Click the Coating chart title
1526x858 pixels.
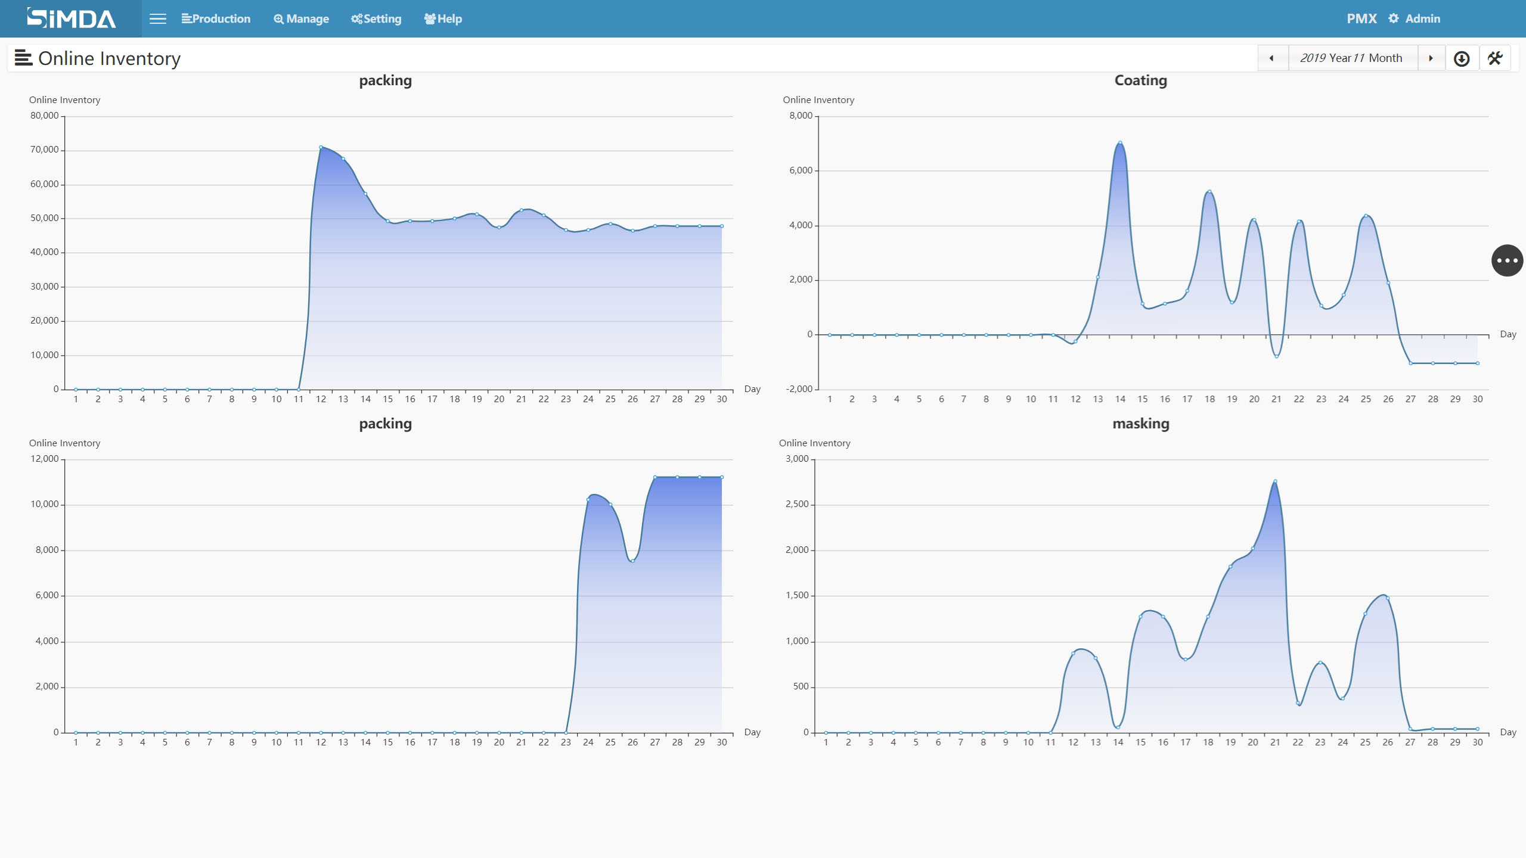coord(1140,80)
